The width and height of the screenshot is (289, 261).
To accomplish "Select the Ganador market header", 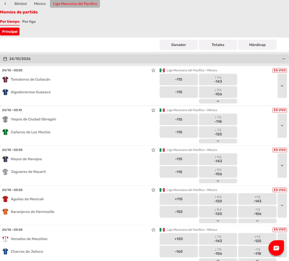I will point(179,45).
